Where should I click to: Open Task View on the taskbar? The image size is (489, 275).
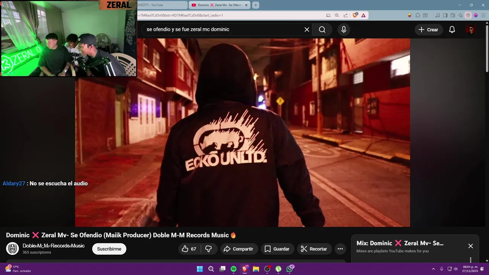[222, 269]
